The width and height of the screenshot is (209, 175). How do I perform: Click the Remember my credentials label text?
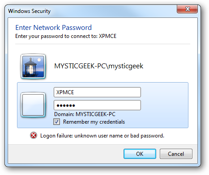(x=94, y=122)
